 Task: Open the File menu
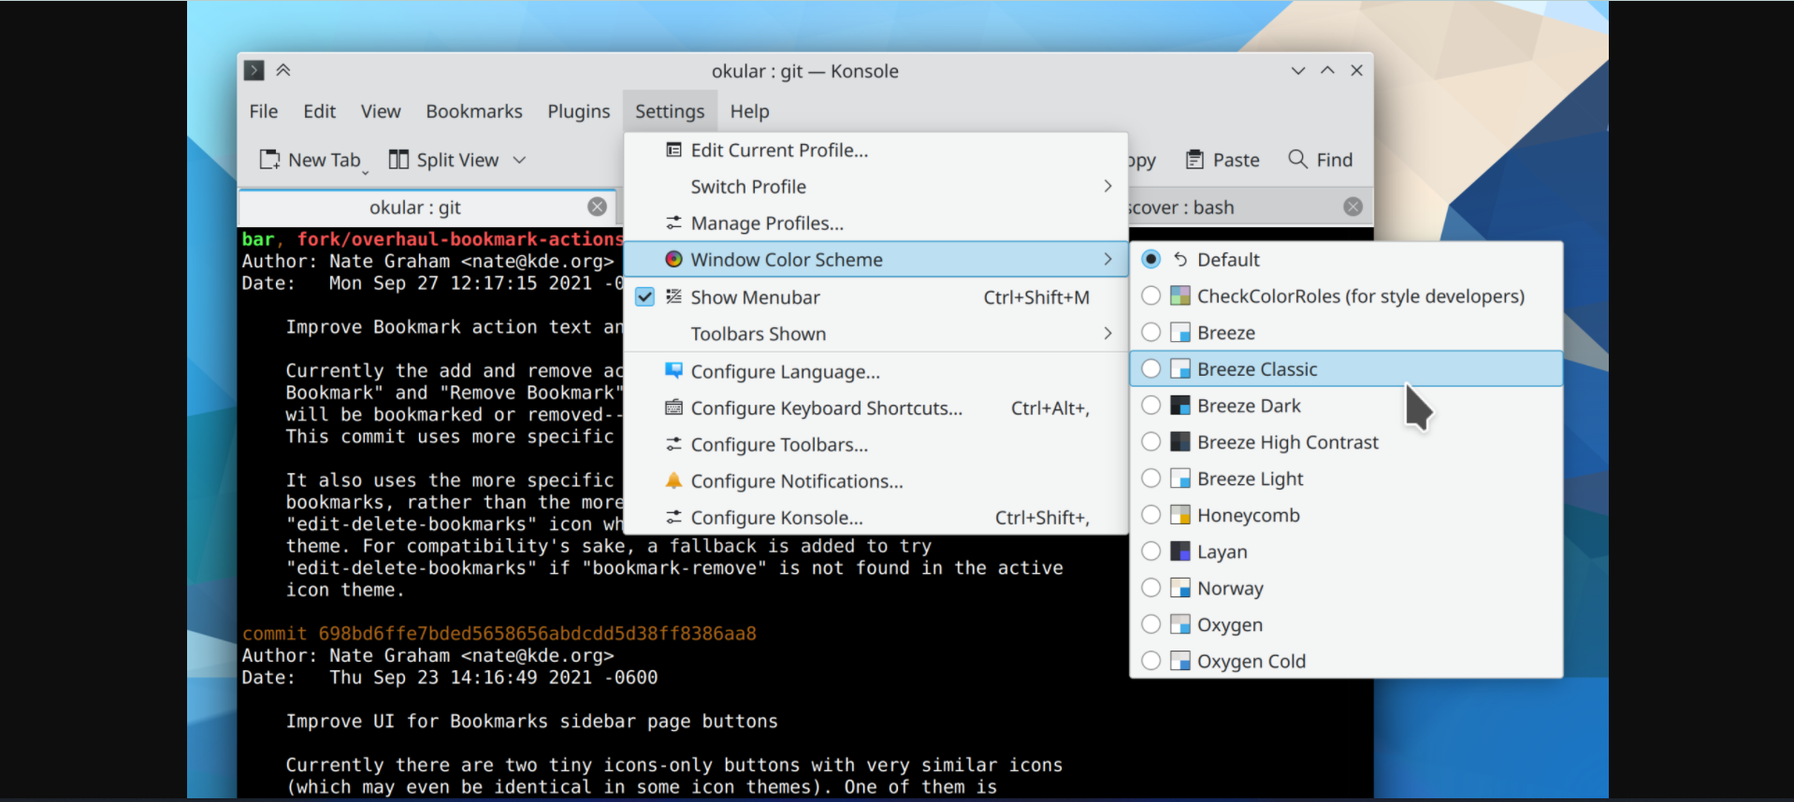point(264,111)
